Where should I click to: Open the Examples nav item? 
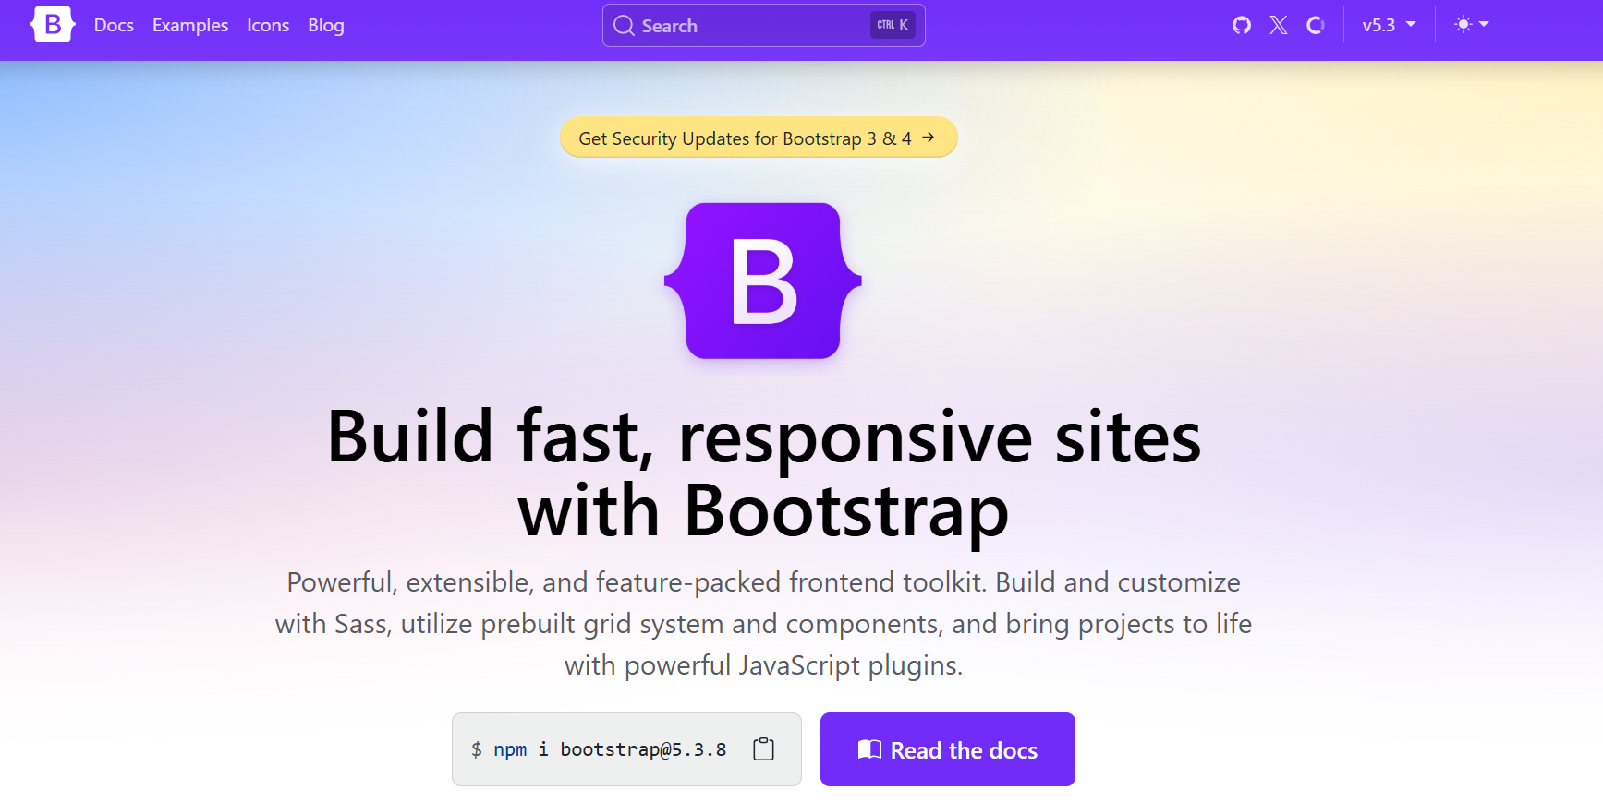(x=190, y=25)
